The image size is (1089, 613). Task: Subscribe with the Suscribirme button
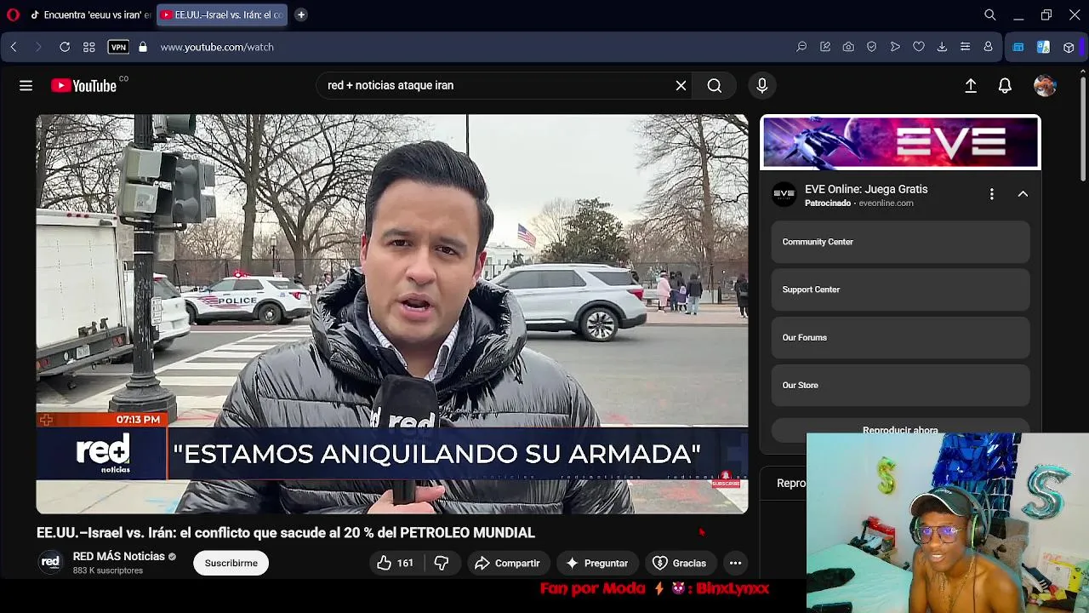click(x=231, y=563)
